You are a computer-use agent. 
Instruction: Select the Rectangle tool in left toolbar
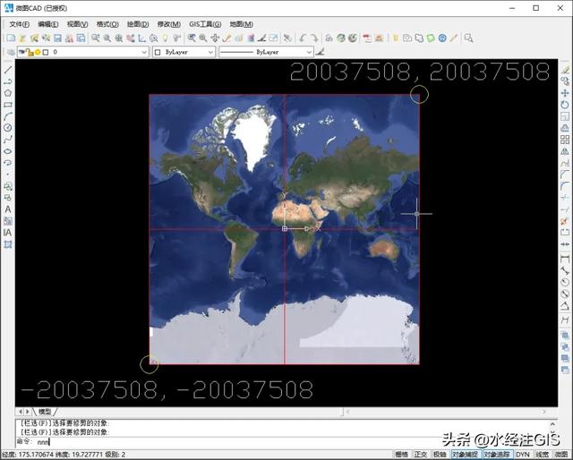(8, 105)
